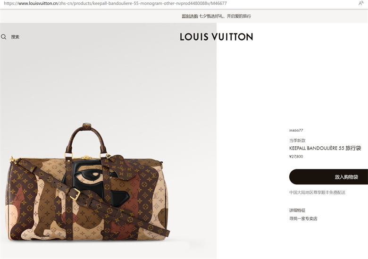Select the Keepall Bandoulière 55 product title
The image size is (368, 259).
point(325,148)
